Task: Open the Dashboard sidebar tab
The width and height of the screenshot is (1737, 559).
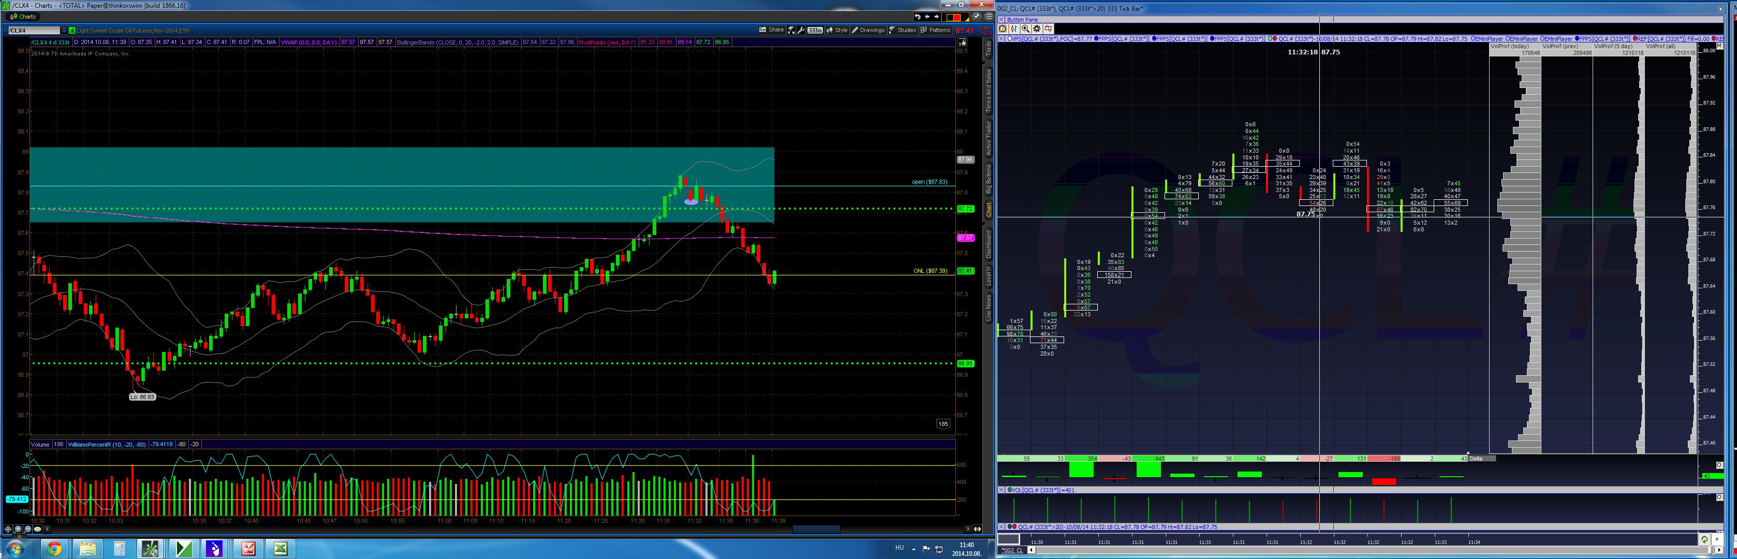Action: tap(989, 244)
